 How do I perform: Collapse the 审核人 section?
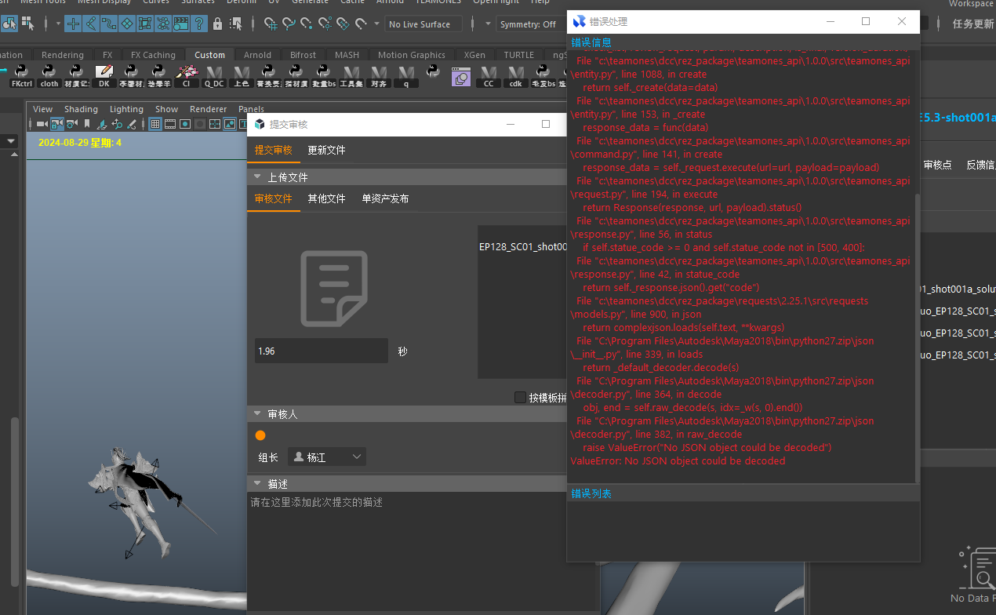pyautogui.click(x=257, y=414)
